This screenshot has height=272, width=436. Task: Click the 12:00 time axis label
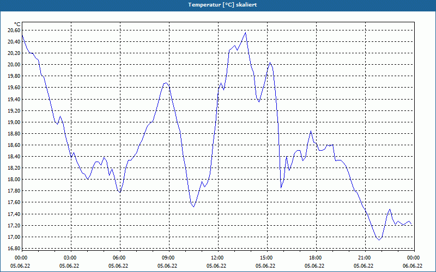pos(218,258)
